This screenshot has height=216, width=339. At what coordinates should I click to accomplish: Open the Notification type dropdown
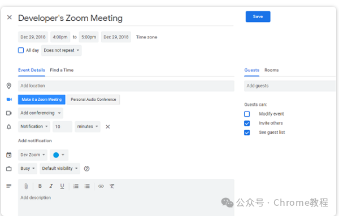(34, 127)
